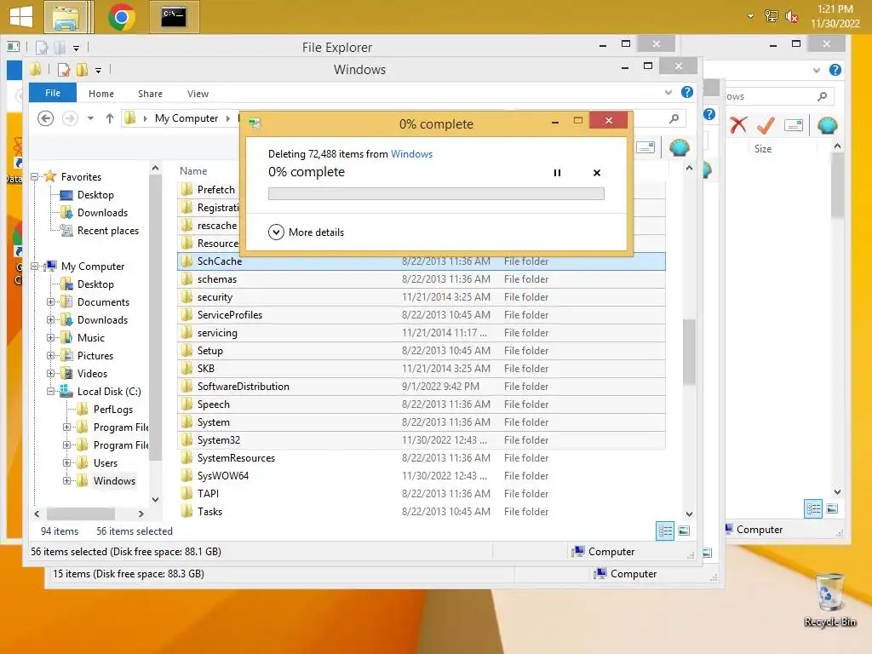Click the Forward navigation arrow
Image resolution: width=872 pixels, height=654 pixels.
click(x=70, y=118)
